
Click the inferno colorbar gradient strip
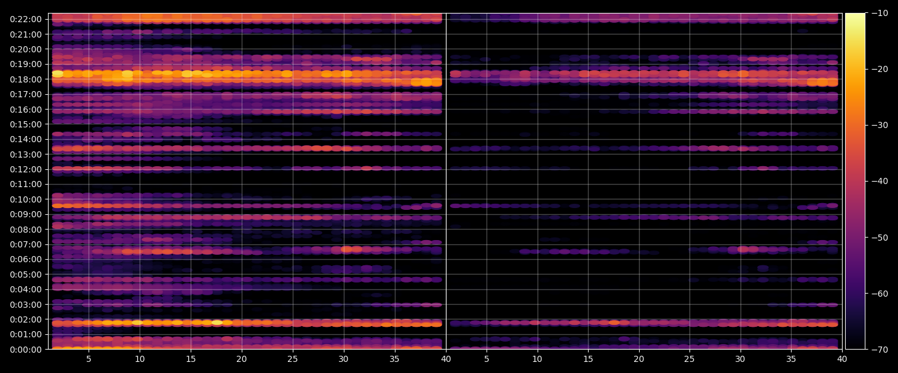855,181
